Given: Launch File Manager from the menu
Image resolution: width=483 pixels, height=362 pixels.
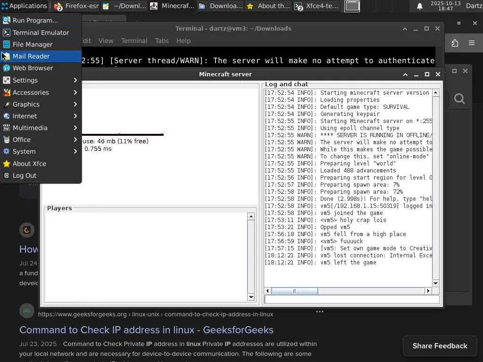Looking at the screenshot, I should click(x=33, y=44).
